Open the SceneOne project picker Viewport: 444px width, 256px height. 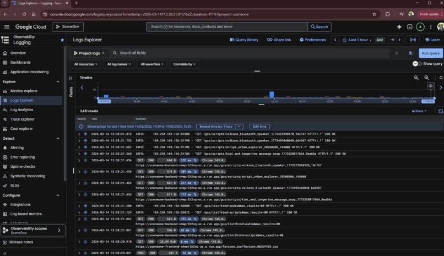click(x=68, y=26)
